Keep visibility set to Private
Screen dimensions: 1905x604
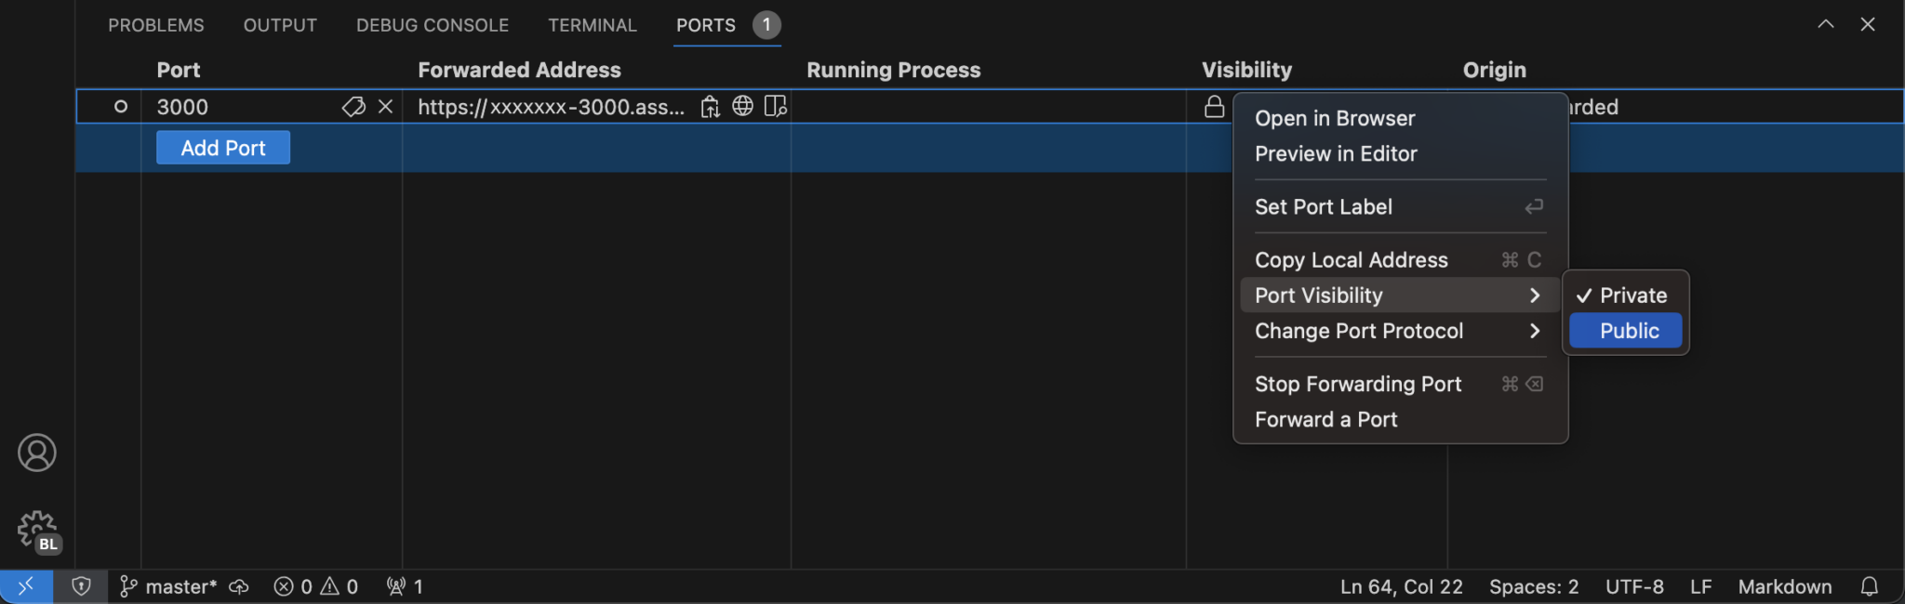(1632, 295)
